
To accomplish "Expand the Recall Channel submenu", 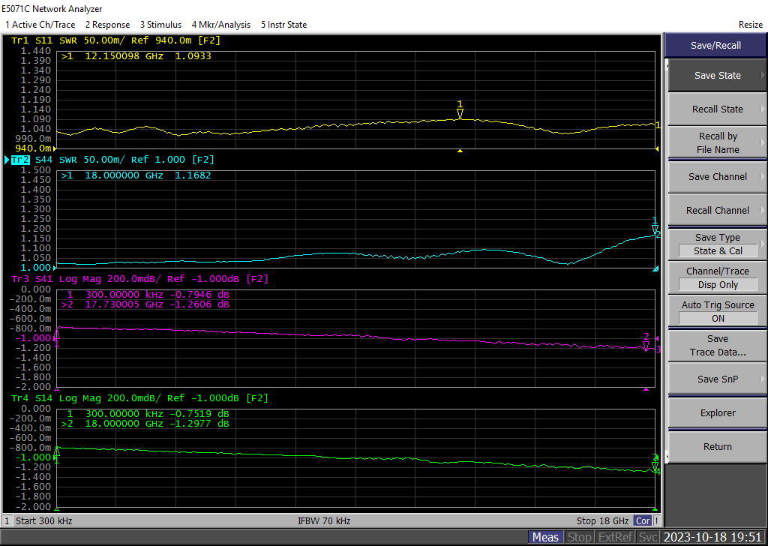I will click(717, 210).
